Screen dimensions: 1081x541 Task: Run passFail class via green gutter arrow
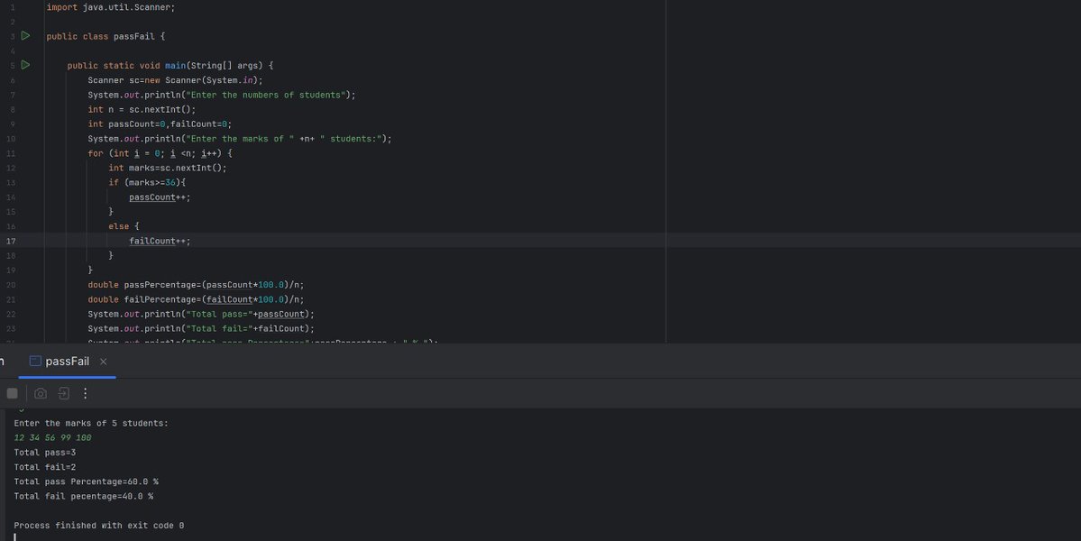point(24,36)
